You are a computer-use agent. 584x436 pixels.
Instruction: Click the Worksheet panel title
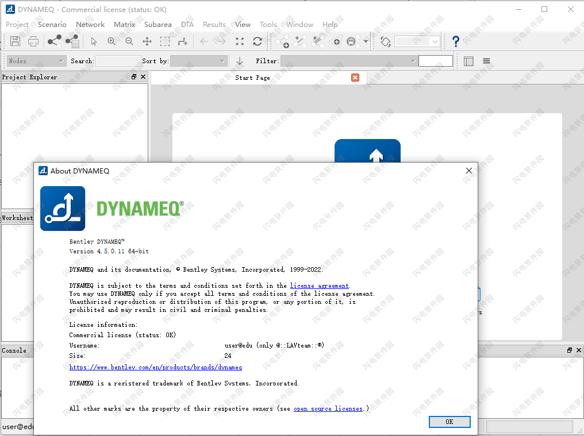[x=17, y=218]
